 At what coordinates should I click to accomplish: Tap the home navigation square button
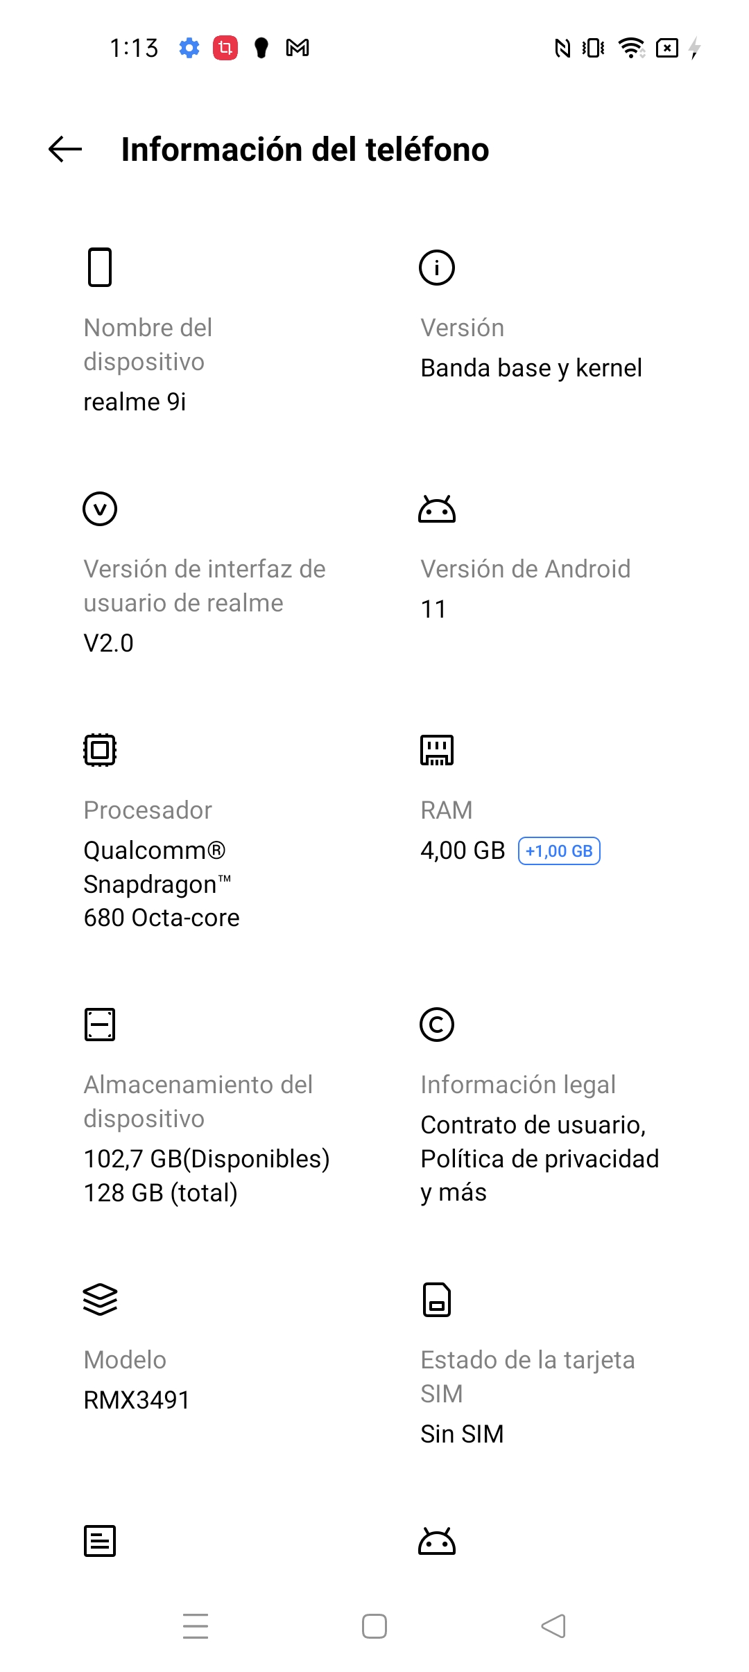tap(374, 1626)
